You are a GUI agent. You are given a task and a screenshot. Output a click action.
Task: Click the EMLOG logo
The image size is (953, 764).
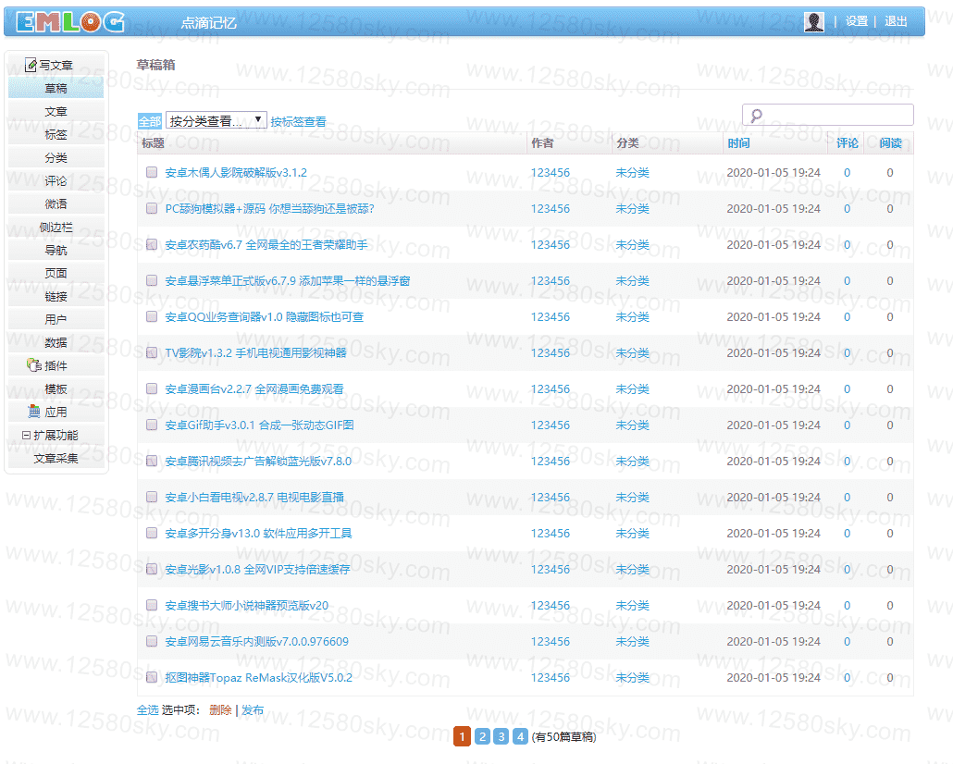click(70, 22)
